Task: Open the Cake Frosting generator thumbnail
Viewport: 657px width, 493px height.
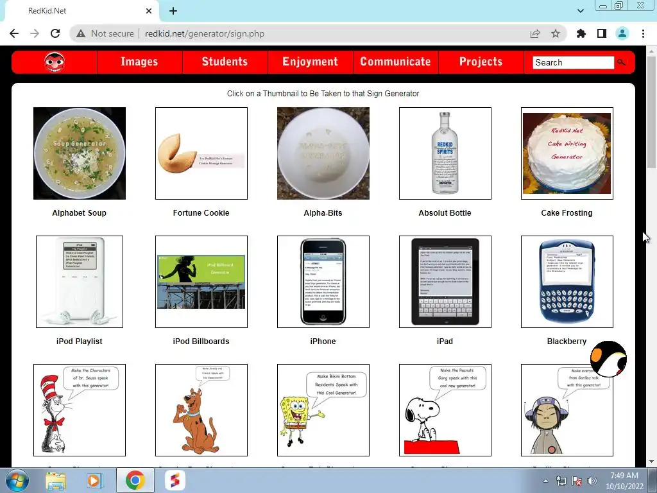Action: point(567,153)
